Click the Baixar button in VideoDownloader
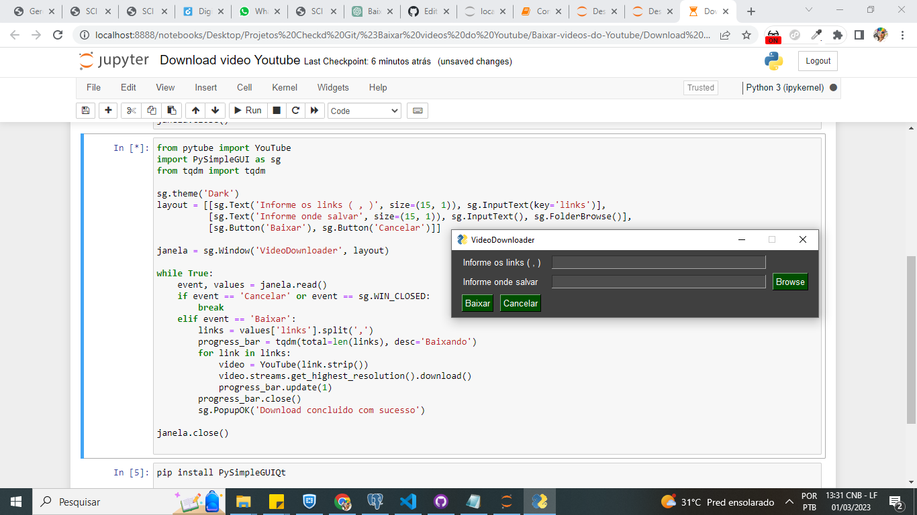 pos(477,303)
